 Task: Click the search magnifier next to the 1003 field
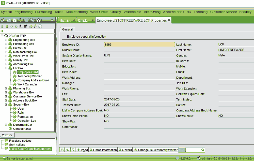coord(203,150)
